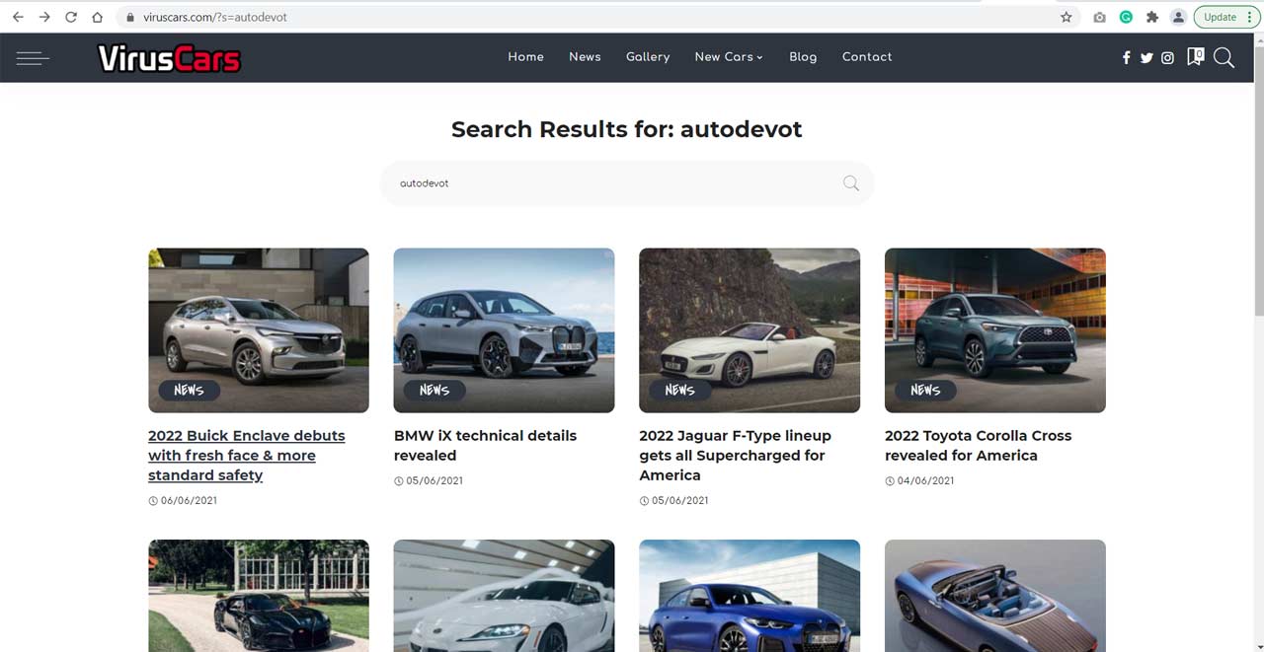Click the NEWS tag on Jaguar F-Type image
1264x652 pixels.
679,390
